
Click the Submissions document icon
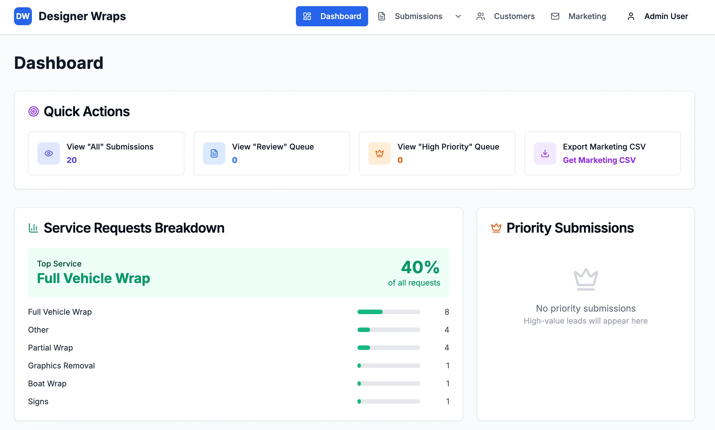(382, 16)
